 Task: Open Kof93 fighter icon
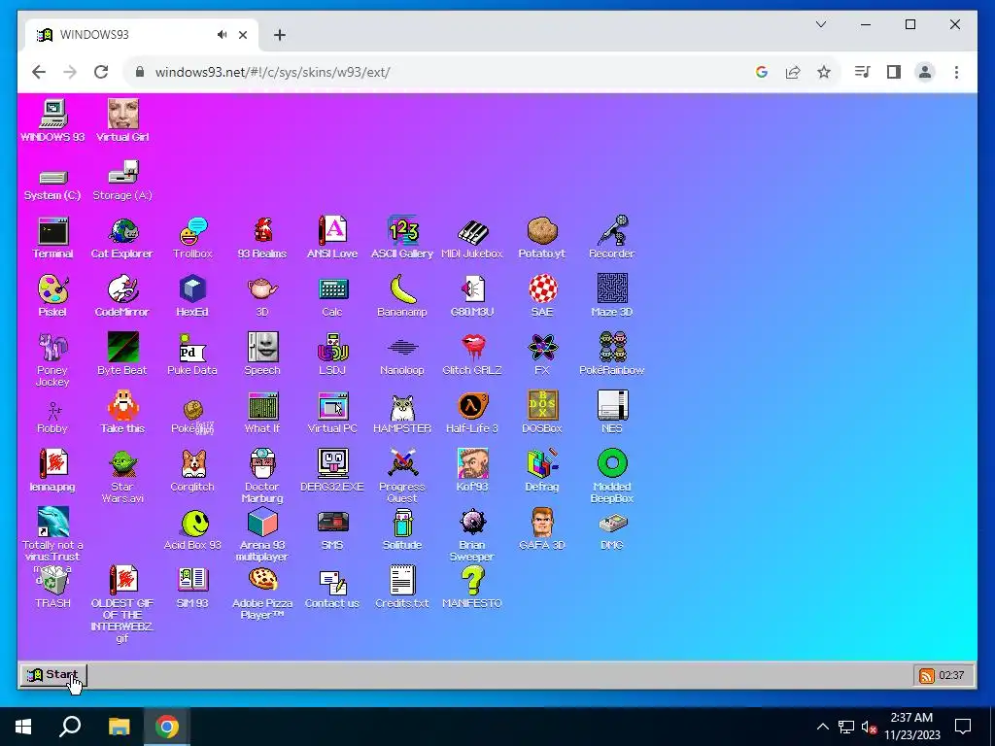pos(472,463)
